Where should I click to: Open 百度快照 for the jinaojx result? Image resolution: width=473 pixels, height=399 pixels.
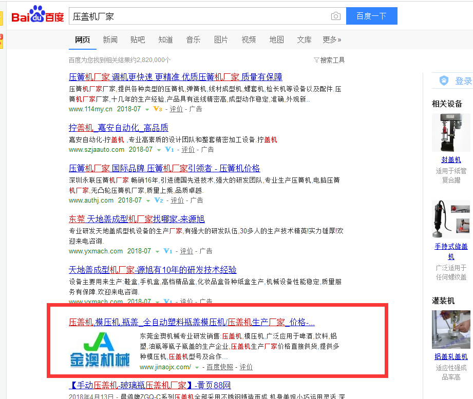220,367
